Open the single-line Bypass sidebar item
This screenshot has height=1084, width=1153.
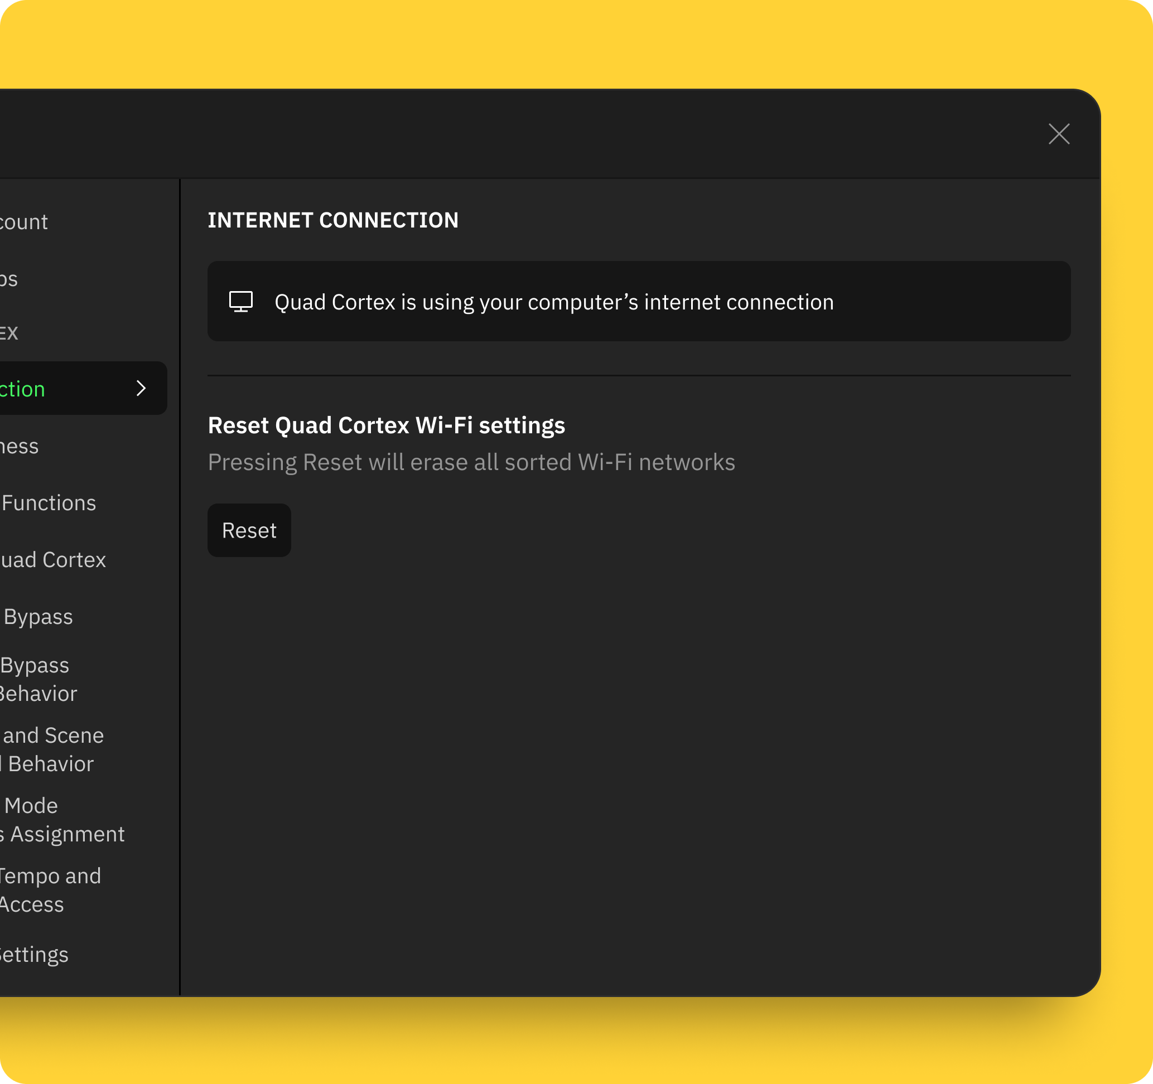coord(38,617)
